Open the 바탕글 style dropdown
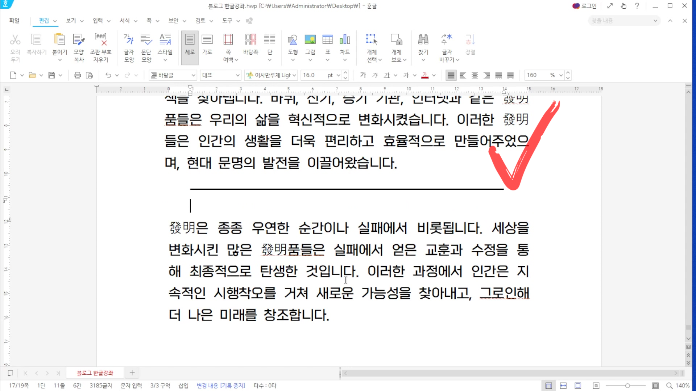The height and width of the screenshot is (391, 696). click(x=194, y=75)
